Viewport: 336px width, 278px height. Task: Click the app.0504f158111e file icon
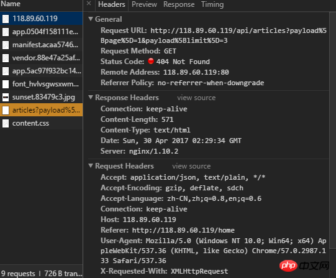click(x=6, y=32)
